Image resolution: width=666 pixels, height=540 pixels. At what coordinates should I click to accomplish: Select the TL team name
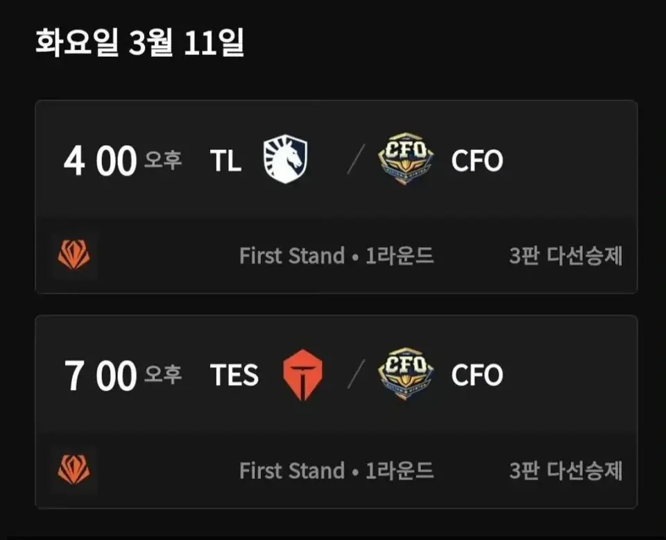pos(226,161)
